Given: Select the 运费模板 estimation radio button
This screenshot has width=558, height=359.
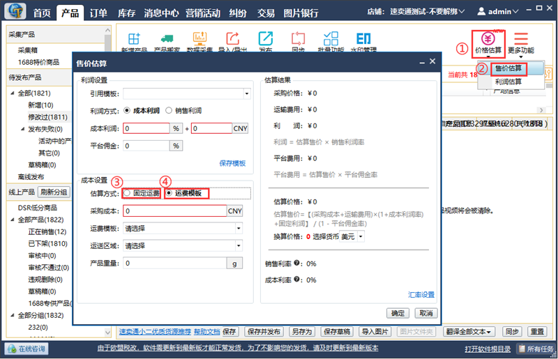Looking at the screenshot, I should tap(169, 193).
